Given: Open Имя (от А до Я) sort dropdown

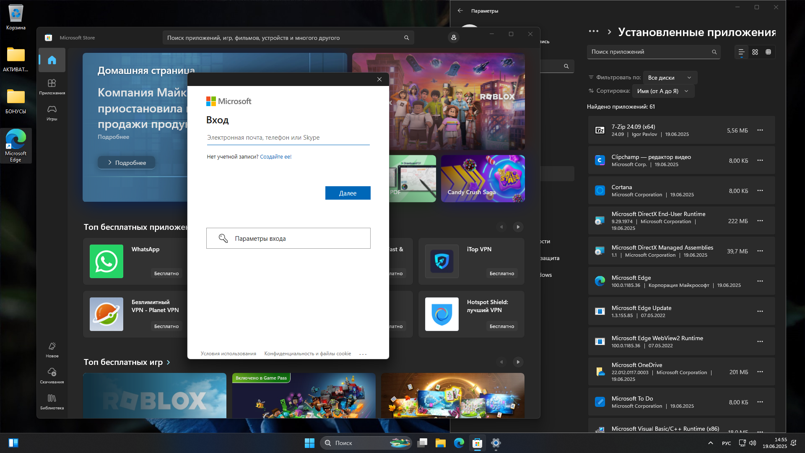Looking at the screenshot, I should pos(663,91).
